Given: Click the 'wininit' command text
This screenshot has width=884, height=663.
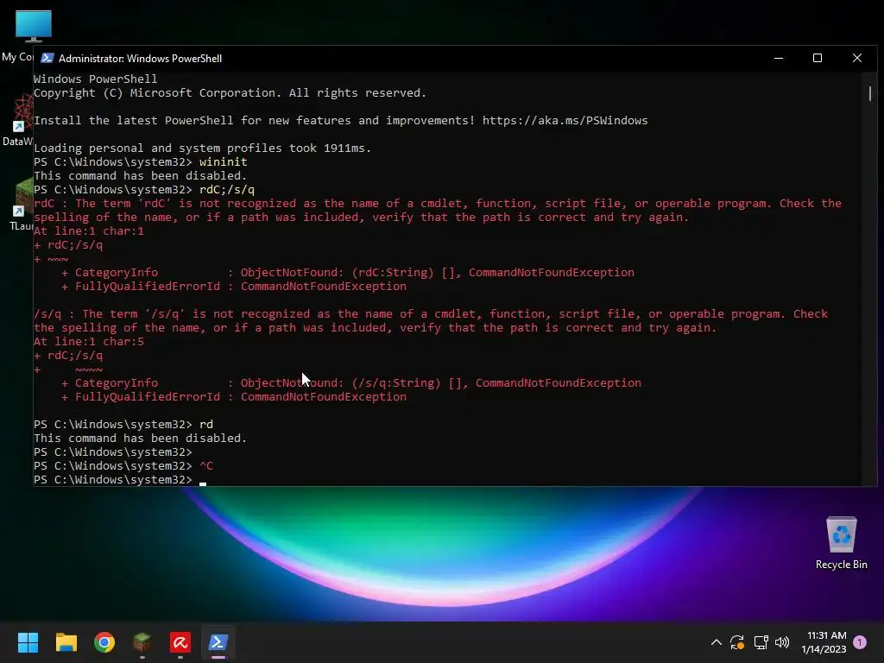Looking at the screenshot, I should [224, 161].
